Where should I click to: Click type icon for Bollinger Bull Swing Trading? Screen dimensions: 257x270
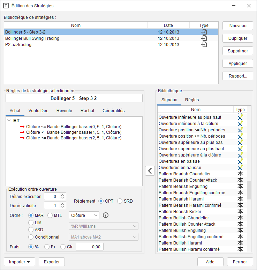pos(204,38)
